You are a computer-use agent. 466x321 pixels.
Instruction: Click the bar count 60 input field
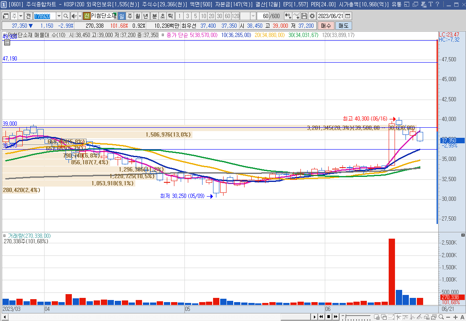[x=263, y=16]
